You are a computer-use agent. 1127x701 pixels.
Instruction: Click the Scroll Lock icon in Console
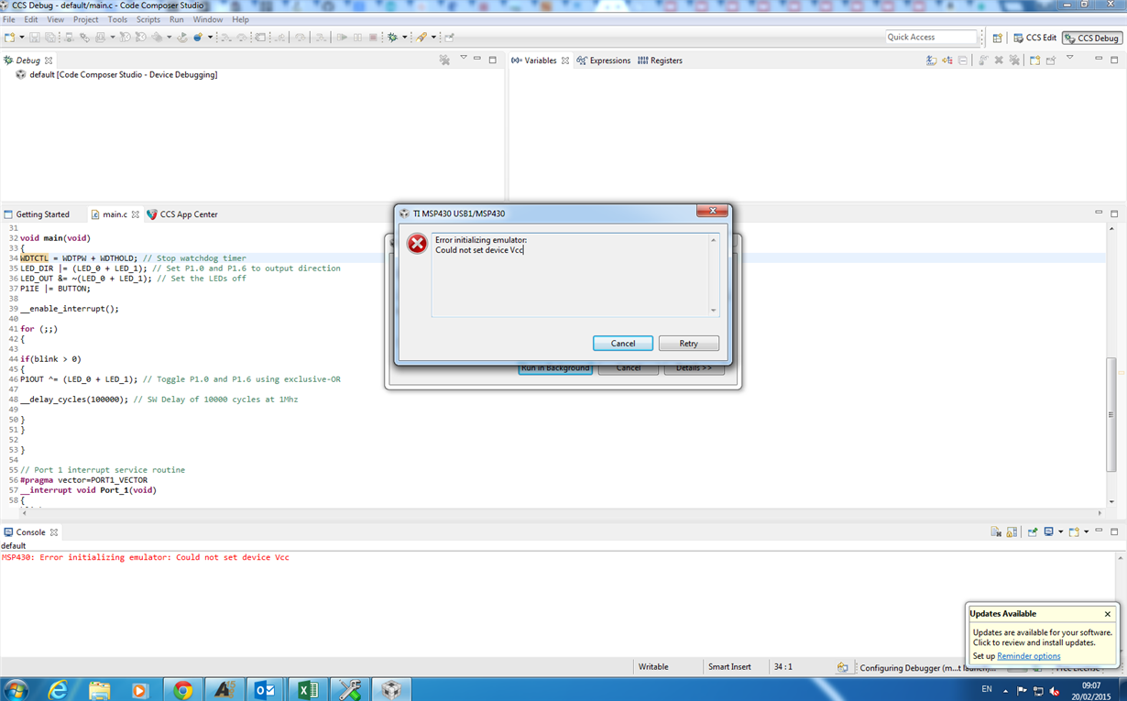click(1012, 532)
